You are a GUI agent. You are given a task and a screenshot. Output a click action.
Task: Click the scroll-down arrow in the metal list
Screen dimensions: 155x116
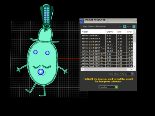tap(134, 66)
